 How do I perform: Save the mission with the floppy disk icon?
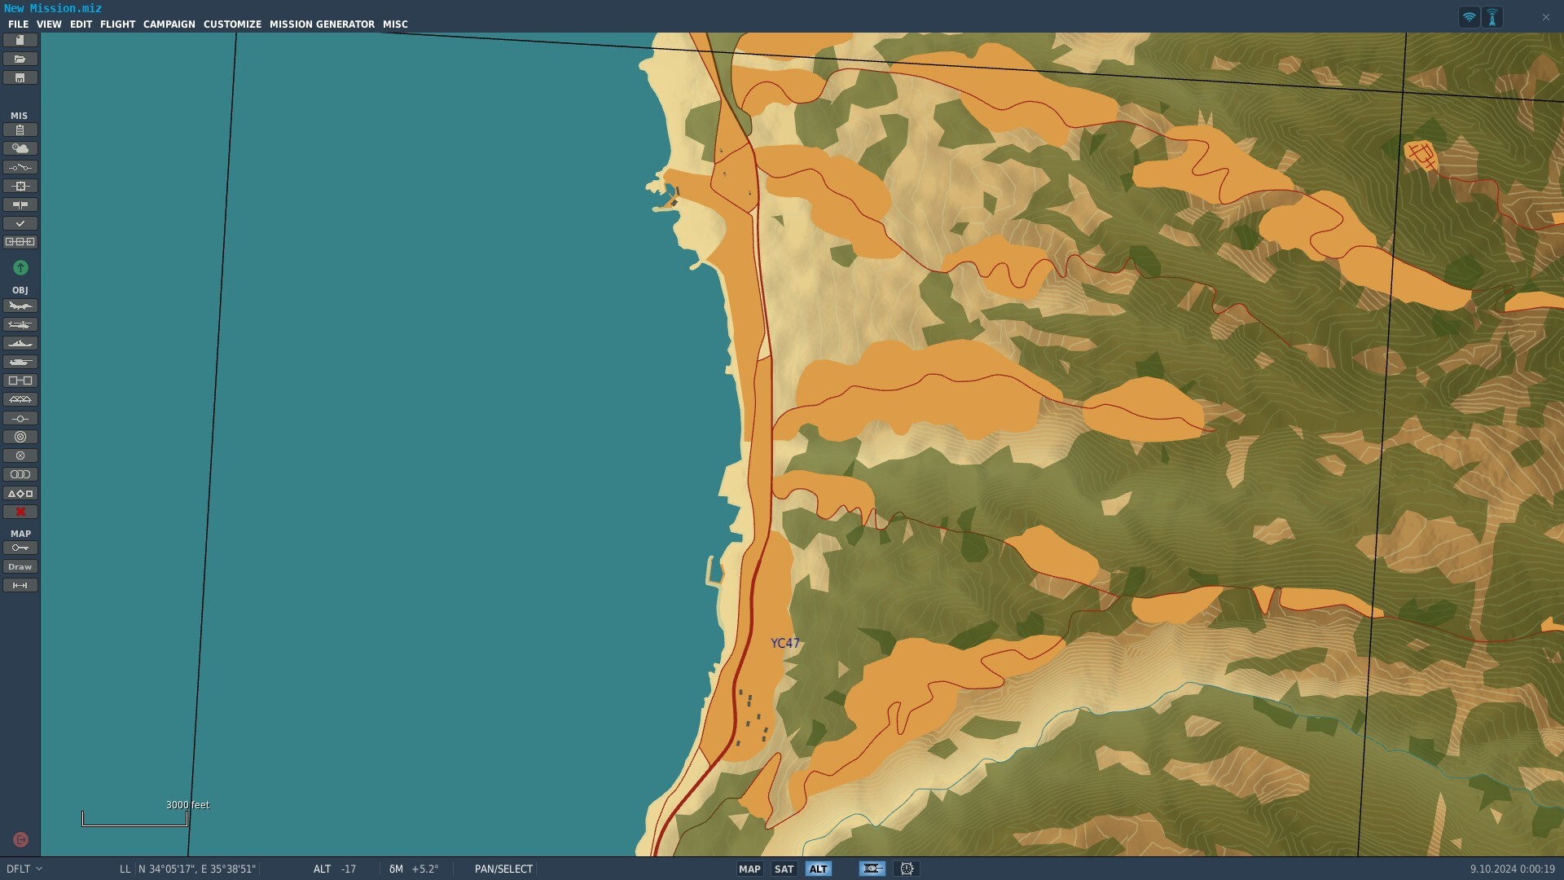[x=20, y=77]
